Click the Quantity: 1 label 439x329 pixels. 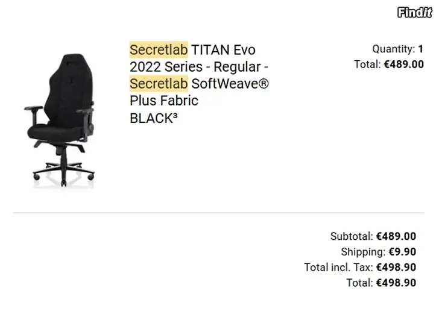[398, 49]
